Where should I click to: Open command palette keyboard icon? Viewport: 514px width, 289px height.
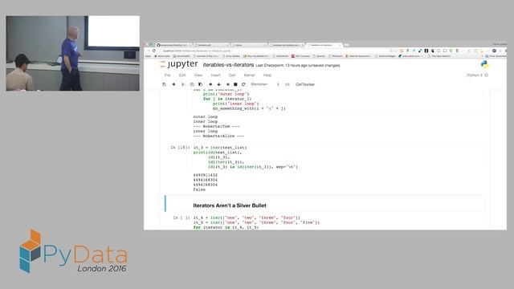(288, 84)
